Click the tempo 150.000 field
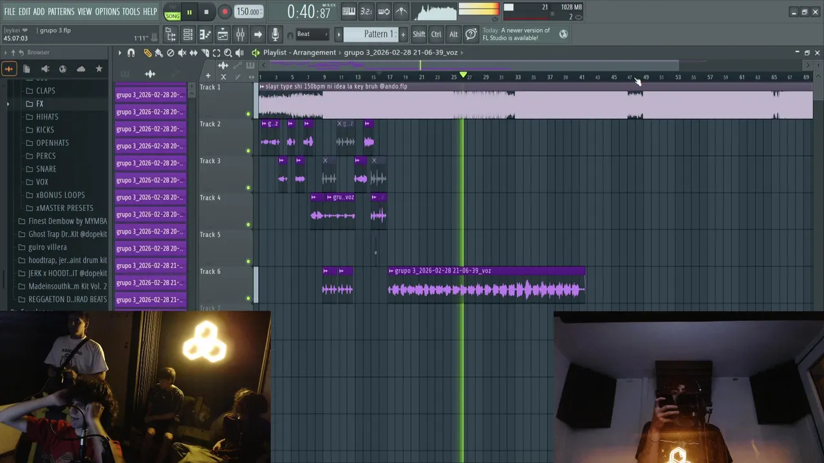The height and width of the screenshot is (463, 824). (x=248, y=12)
